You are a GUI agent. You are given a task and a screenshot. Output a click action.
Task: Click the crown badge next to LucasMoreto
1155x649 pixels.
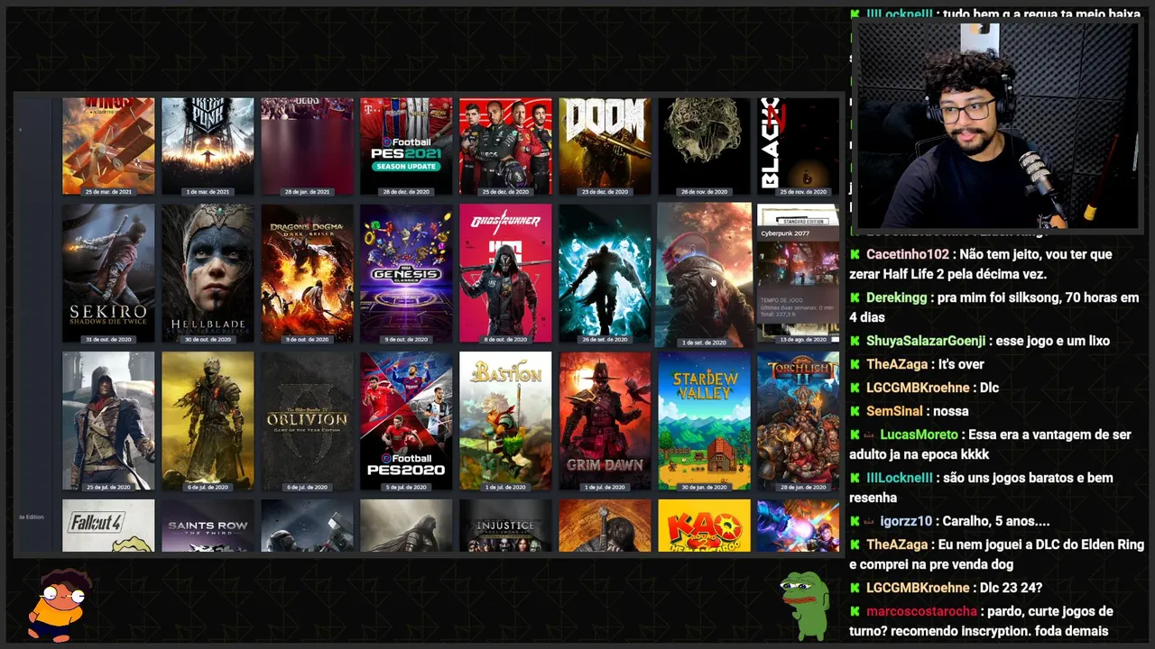870,434
